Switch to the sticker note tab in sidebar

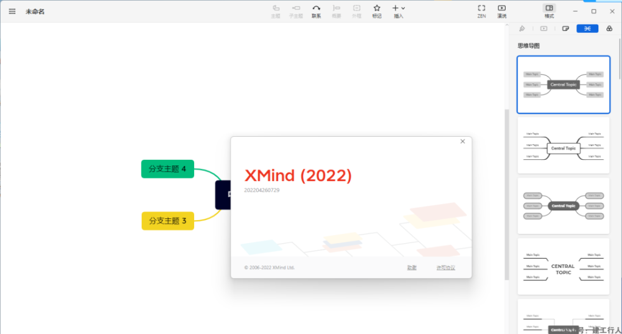point(565,29)
